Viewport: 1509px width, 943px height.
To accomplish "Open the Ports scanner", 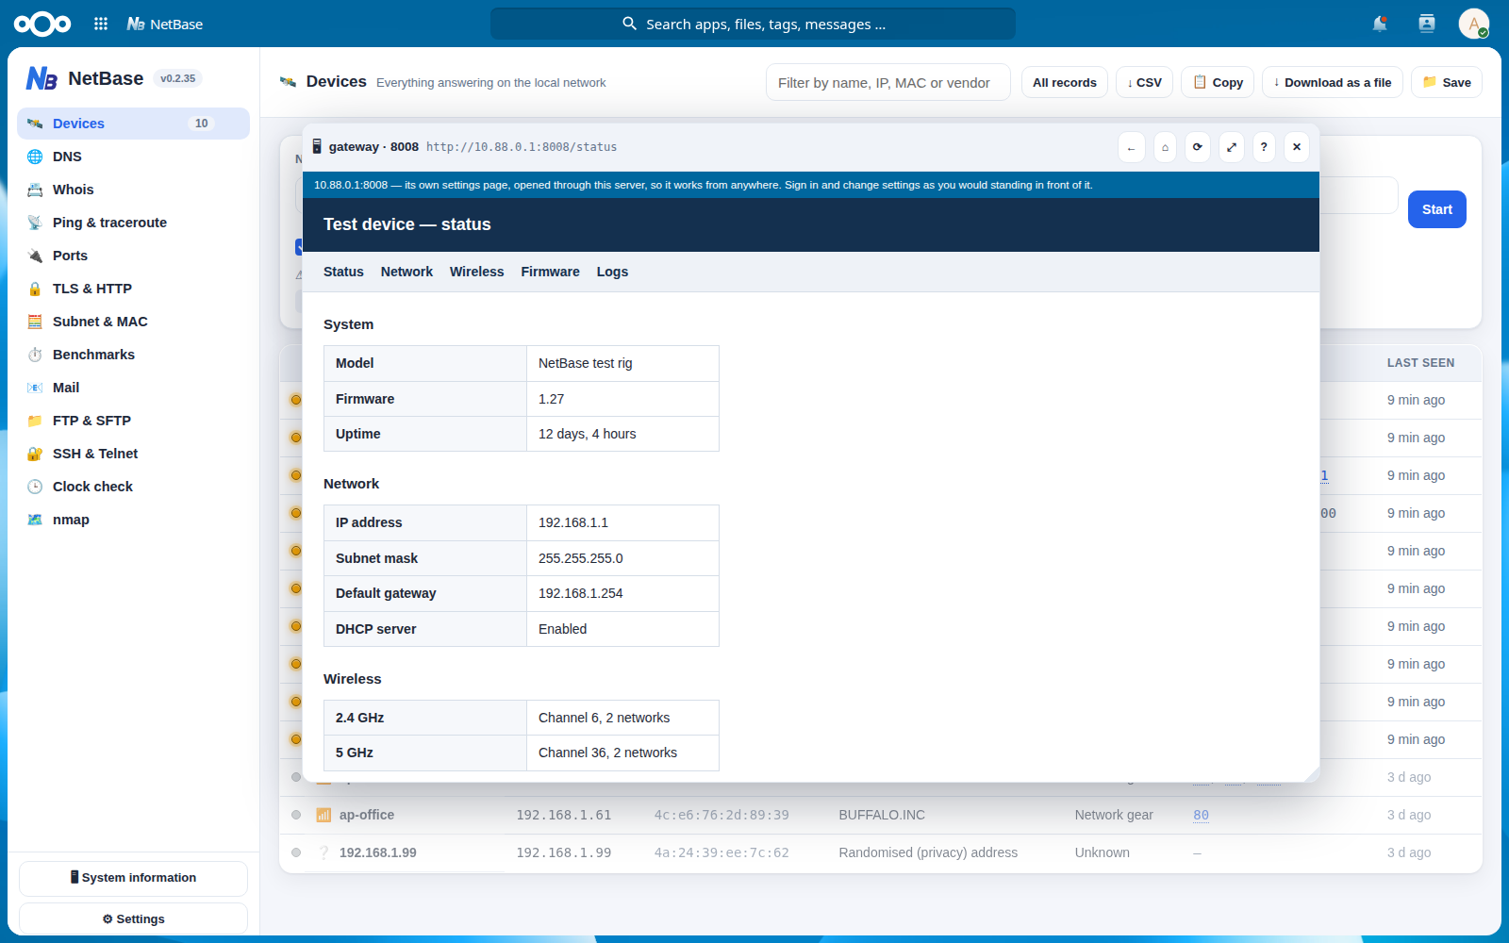I will [133, 256].
